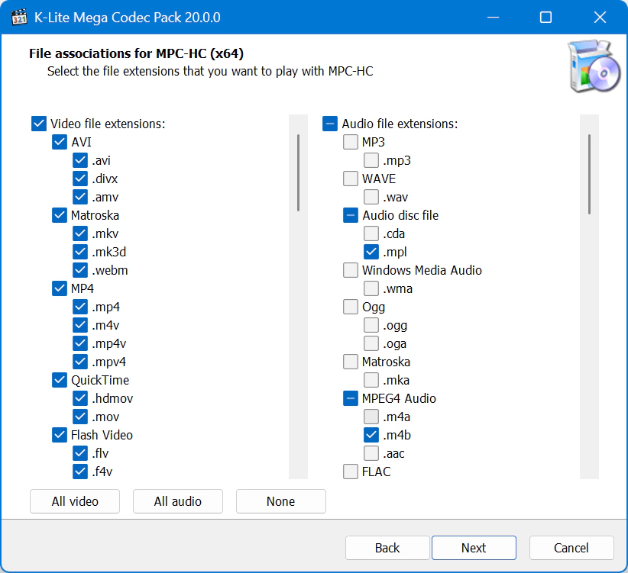The image size is (628, 573).
Task: Check the .m4a extension
Action: tap(371, 417)
